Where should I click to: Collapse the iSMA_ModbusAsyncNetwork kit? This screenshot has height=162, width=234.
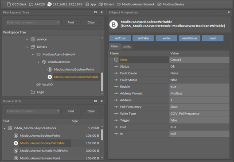(4, 128)
